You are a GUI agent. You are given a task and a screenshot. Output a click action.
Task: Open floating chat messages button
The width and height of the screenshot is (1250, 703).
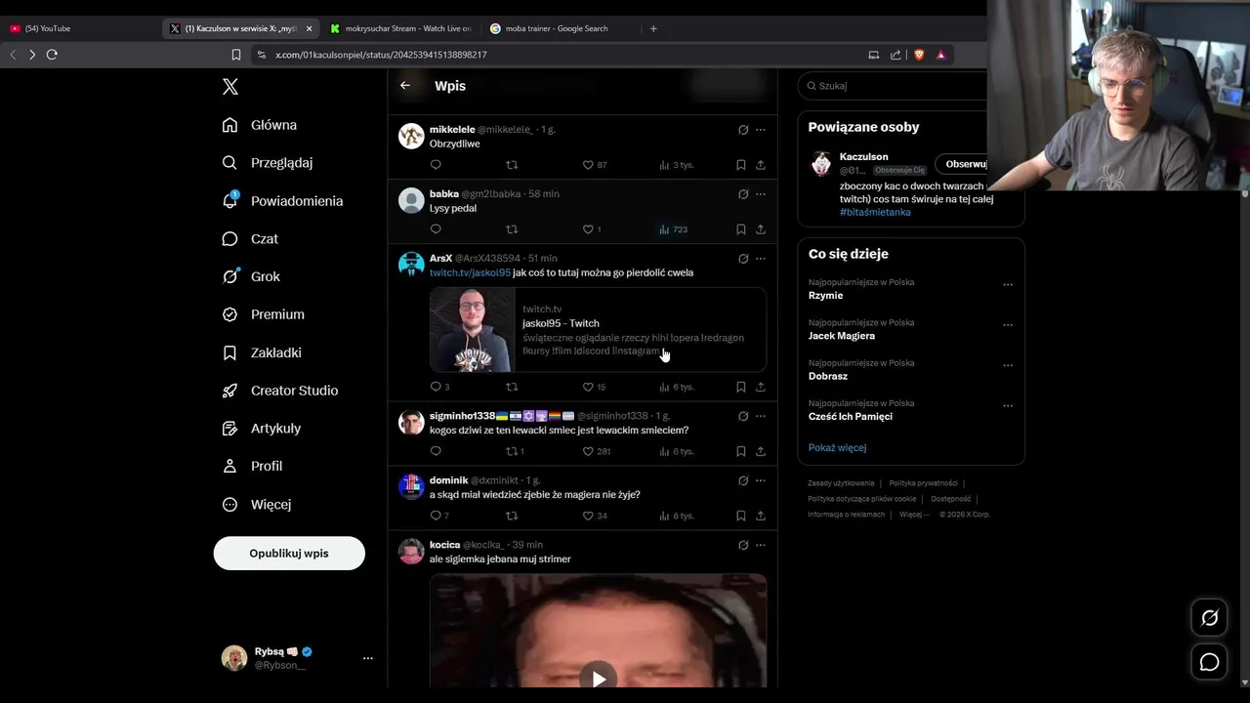(1209, 662)
